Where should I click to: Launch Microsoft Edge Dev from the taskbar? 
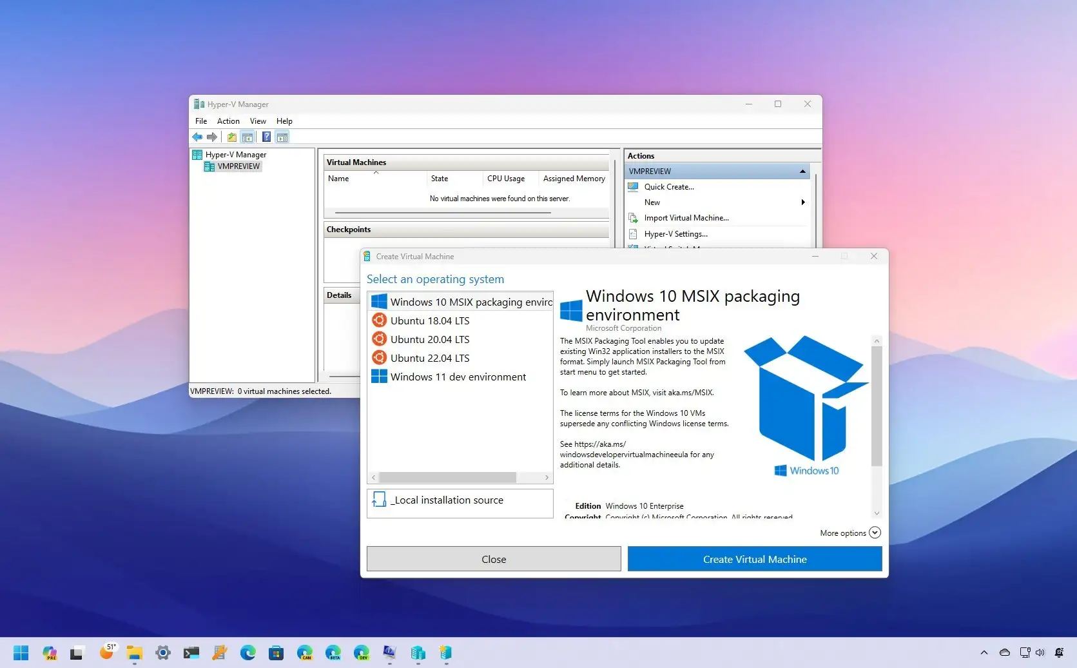pyautogui.click(x=361, y=653)
